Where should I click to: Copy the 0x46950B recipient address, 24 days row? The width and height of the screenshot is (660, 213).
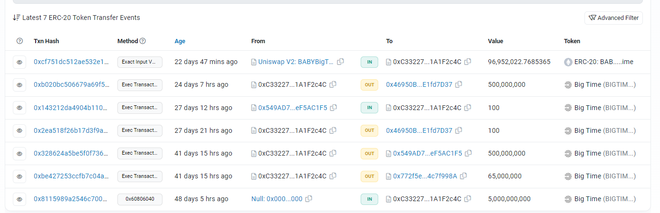[458, 85]
